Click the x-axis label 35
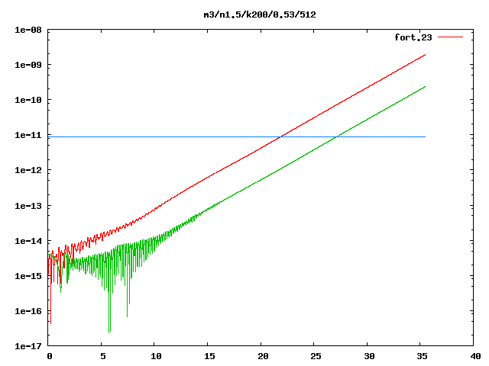The height and width of the screenshot is (366, 489). click(423, 356)
